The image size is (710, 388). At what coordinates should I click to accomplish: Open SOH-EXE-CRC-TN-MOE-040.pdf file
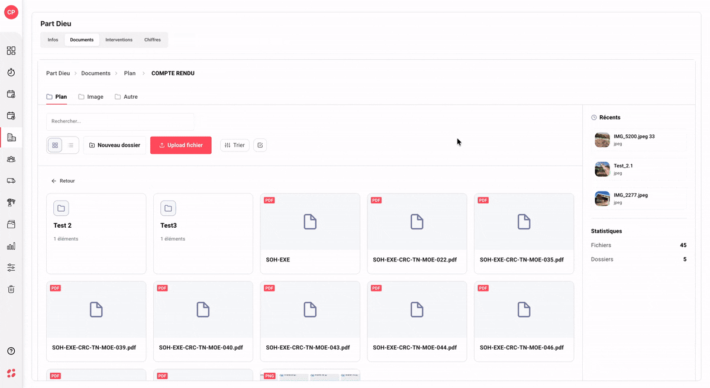tap(203, 321)
